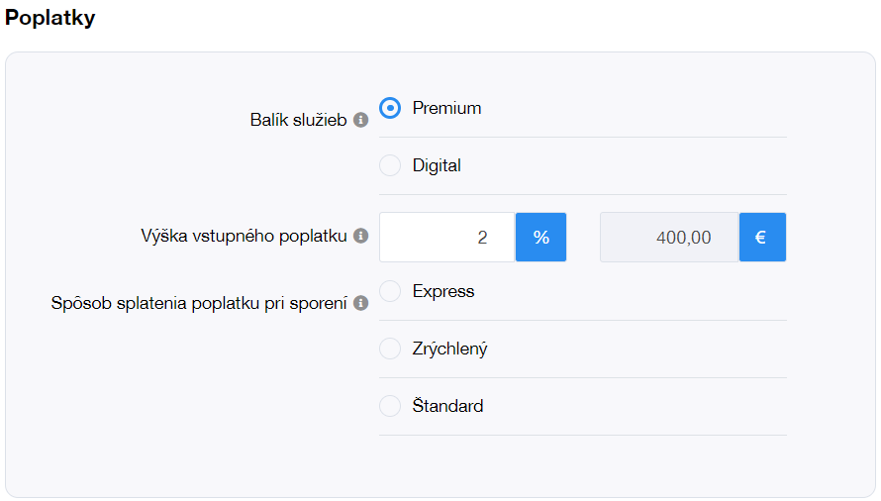Click the Zrýchlený option label text

[x=449, y=349]
